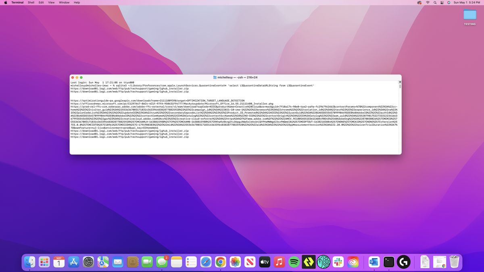Open Microsoft Outlook
This screenshot has width=484, height=272.
coord(374,262)
